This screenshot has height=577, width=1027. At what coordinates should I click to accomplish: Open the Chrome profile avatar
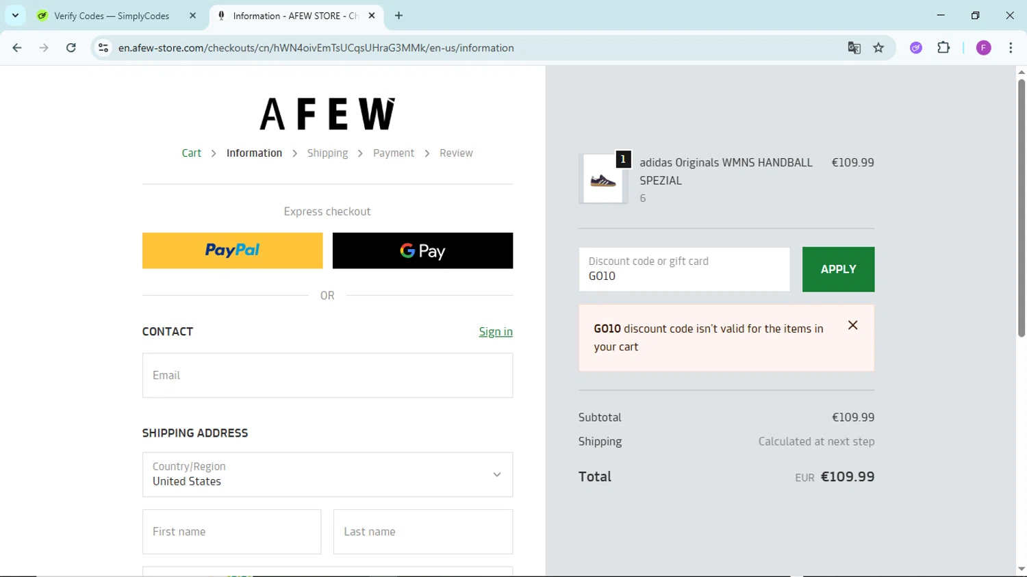[x=983, y=48]
